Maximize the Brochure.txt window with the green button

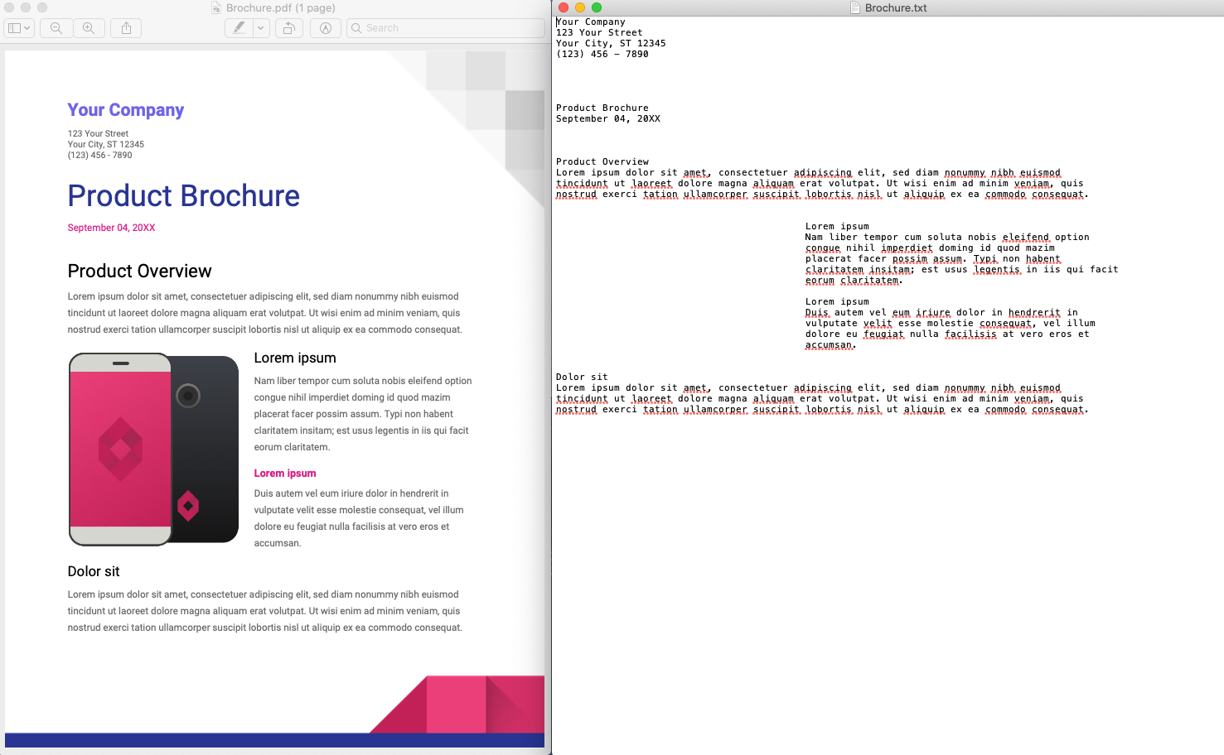[596, 7]
